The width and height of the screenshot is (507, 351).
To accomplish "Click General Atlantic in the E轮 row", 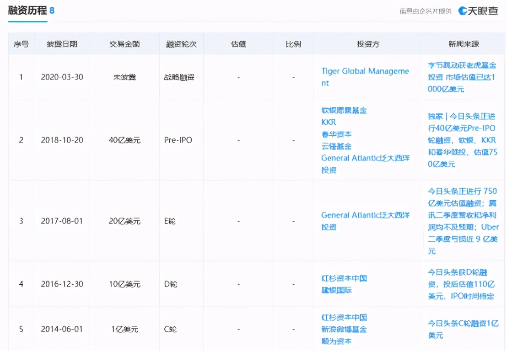I will click(x=365, y=215).
